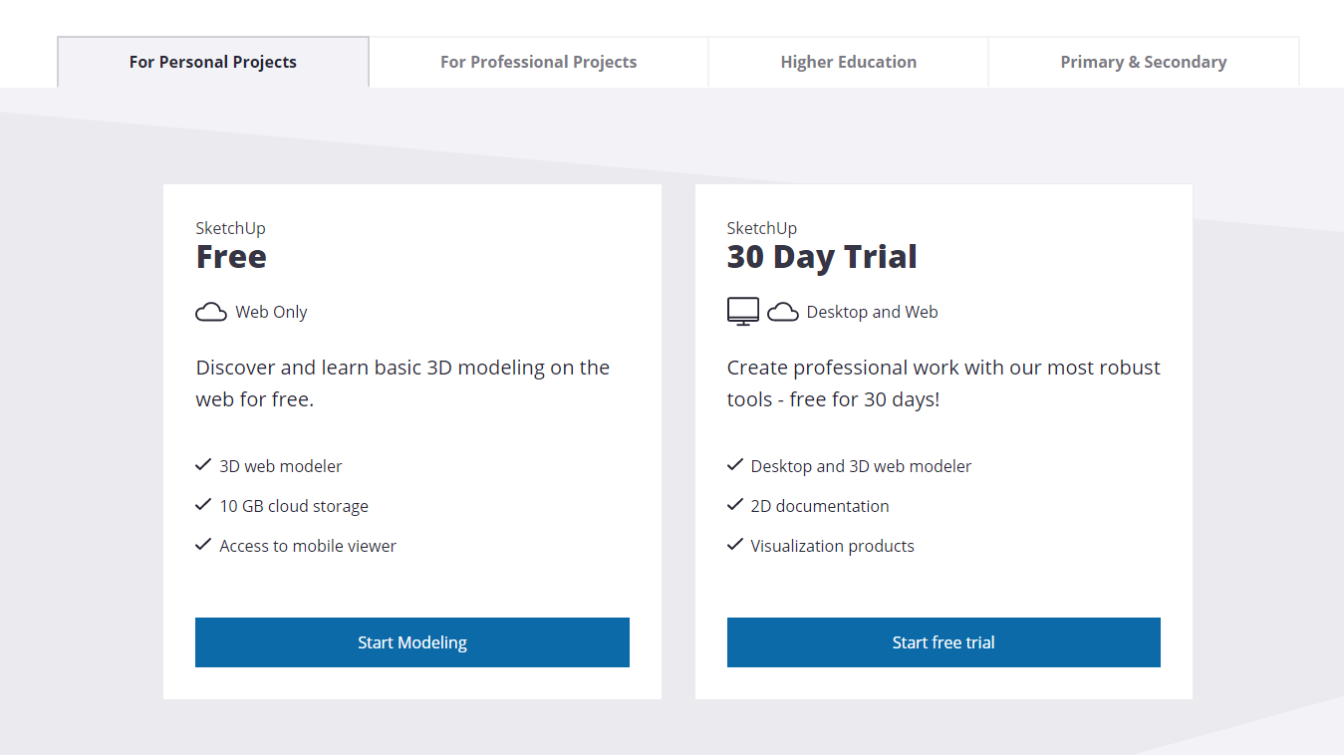Open the Primary & Secondary tab
The width and height of the screenshot is (1344, 755).
[1143, 62]
